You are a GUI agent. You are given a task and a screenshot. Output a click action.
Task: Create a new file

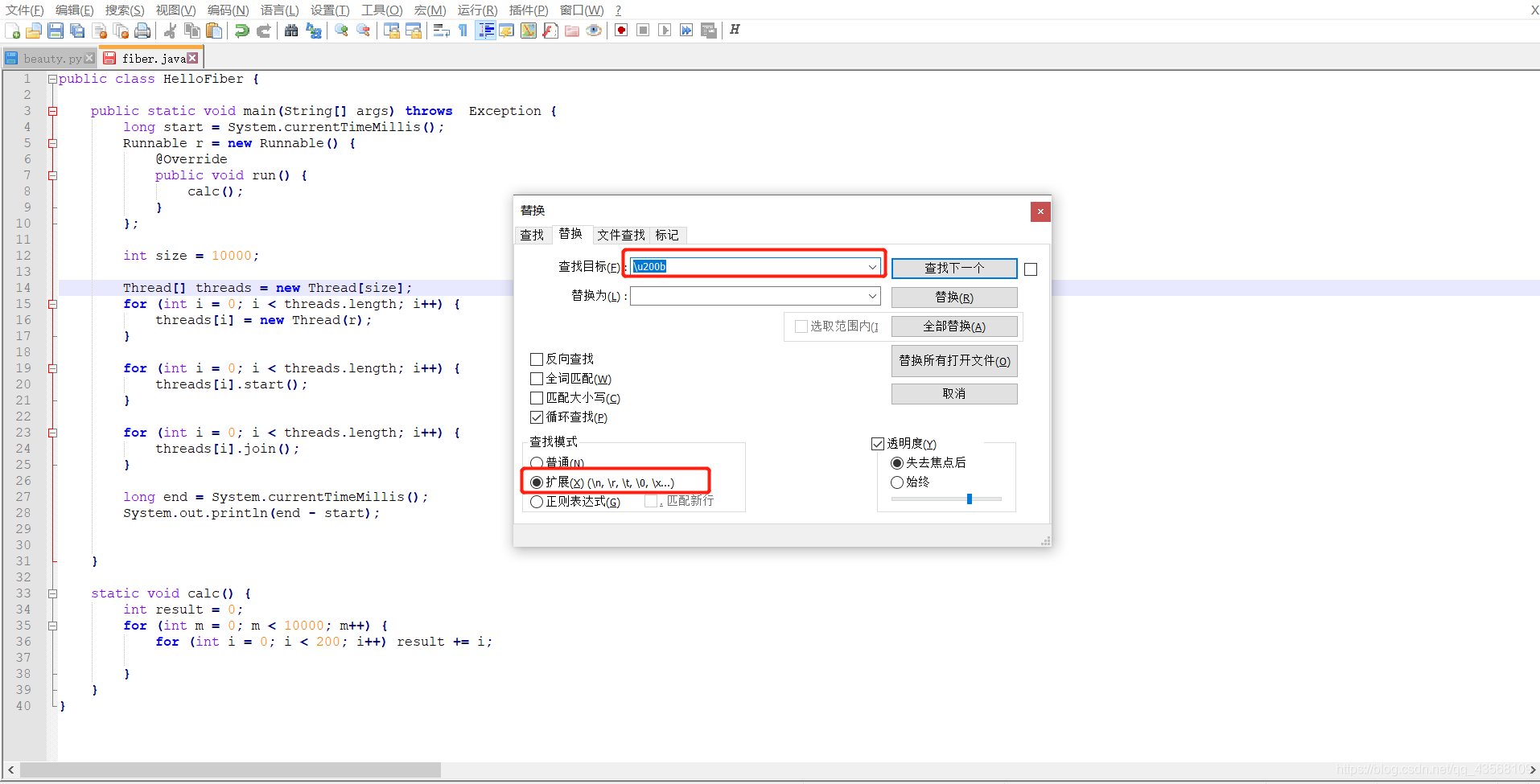coord(13,30)
